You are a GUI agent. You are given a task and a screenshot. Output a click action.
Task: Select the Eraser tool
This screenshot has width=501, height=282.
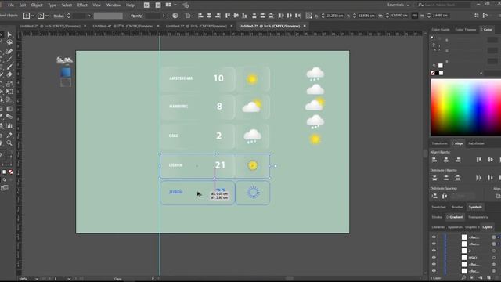(x=9, y=75)
